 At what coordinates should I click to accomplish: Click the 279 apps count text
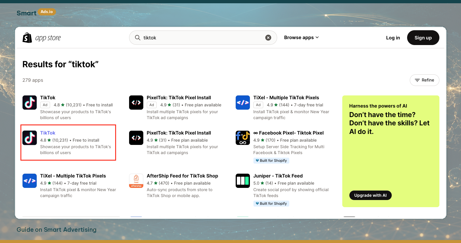tap(33, 80)
